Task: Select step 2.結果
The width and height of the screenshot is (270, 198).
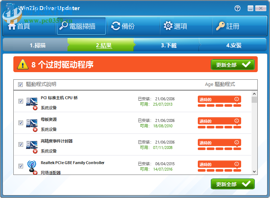Action: [101, 45]
